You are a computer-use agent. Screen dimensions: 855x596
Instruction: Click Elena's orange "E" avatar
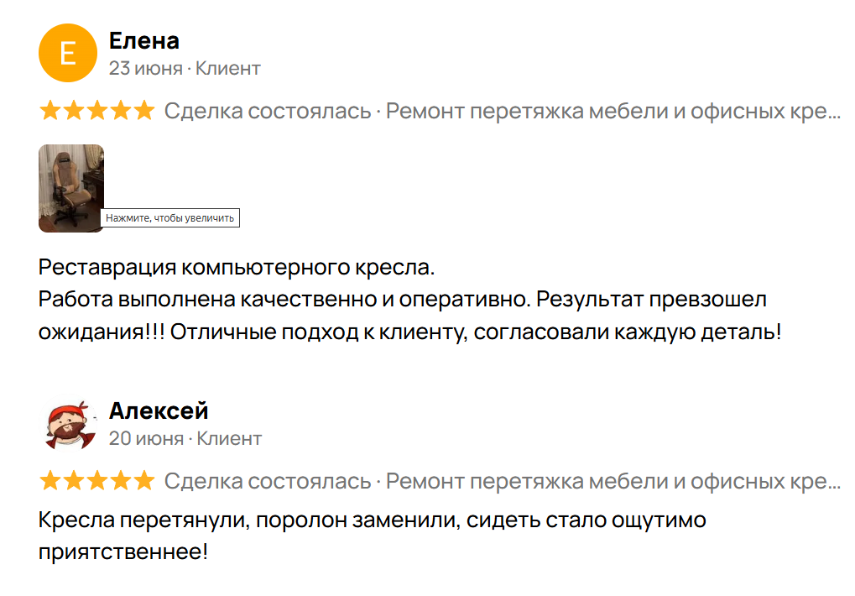pos(69,54)
